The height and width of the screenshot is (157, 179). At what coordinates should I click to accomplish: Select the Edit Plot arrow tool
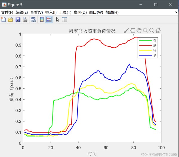click(x=58, y=20)
